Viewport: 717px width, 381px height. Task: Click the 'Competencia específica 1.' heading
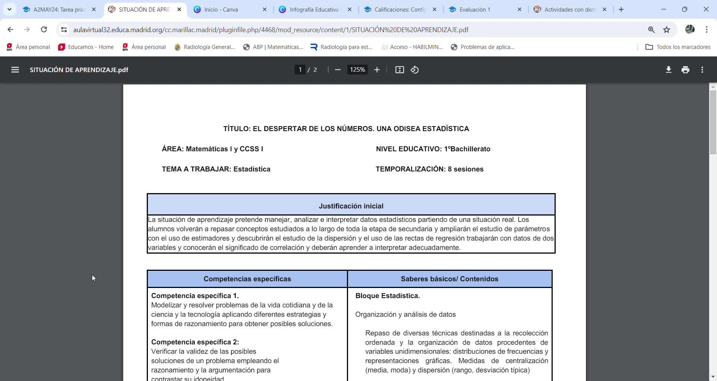pos(195,296)
